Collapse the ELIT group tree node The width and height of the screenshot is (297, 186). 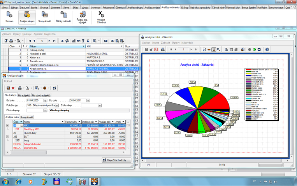(x=7, y=137)
